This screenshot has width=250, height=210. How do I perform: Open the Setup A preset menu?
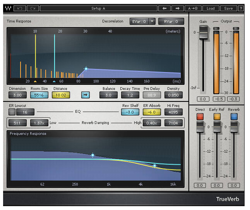point(98,8)
